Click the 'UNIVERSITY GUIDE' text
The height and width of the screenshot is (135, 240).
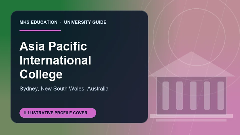85,22
